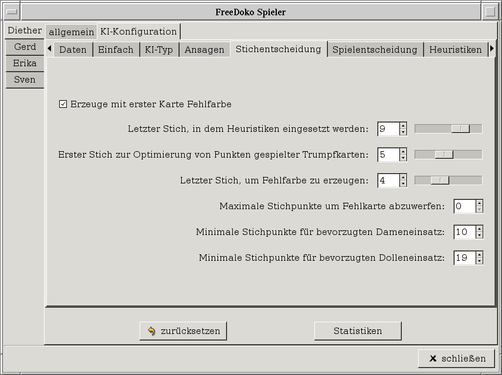Click the Fehlfarbe last stich number field
This screenshot has height=375, width=502.
(x=388, y=180)
